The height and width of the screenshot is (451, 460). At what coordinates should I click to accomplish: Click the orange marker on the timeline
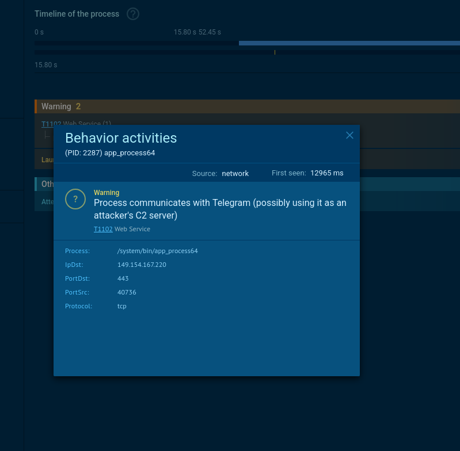(x=275, y=52)
